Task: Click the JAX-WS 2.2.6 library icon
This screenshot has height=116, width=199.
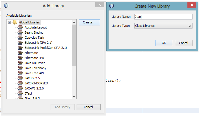Action: tap(20, 88)
